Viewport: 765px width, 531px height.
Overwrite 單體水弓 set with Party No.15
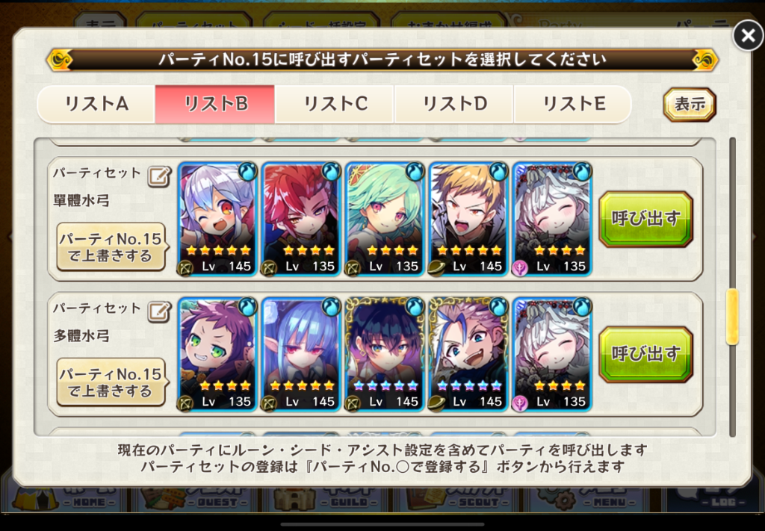coord(111,247)
